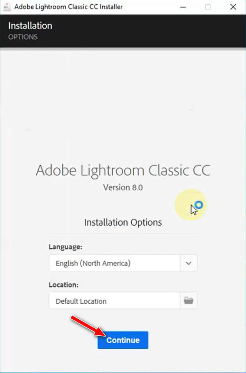Click the Default Location field
Viewport: 246px width, 373px height.
(x=114, y=301)
